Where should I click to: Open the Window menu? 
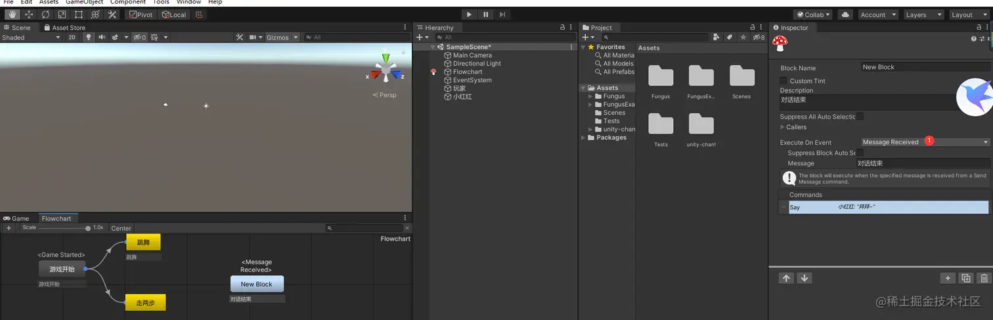[x=188, y=2]
